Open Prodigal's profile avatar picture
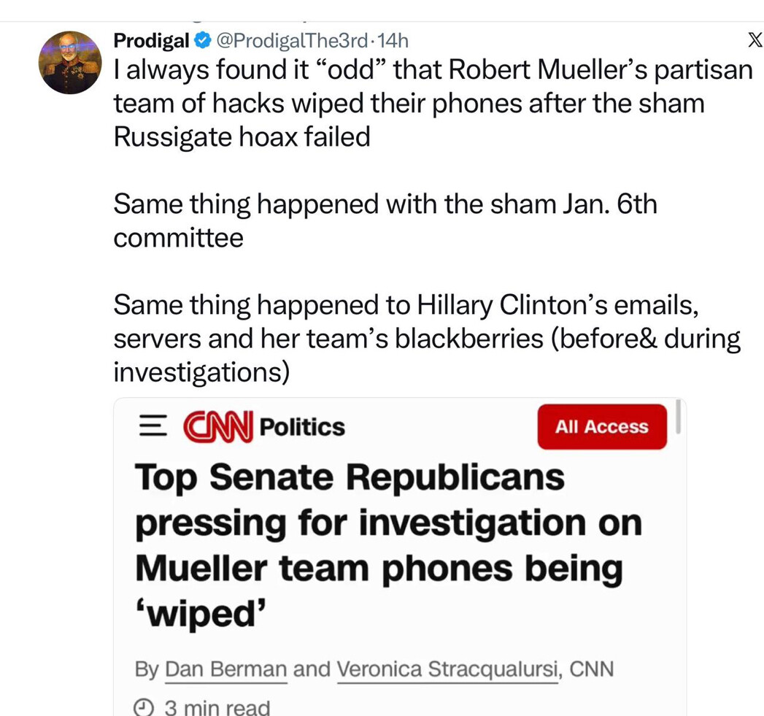 [x=70, y=62]
